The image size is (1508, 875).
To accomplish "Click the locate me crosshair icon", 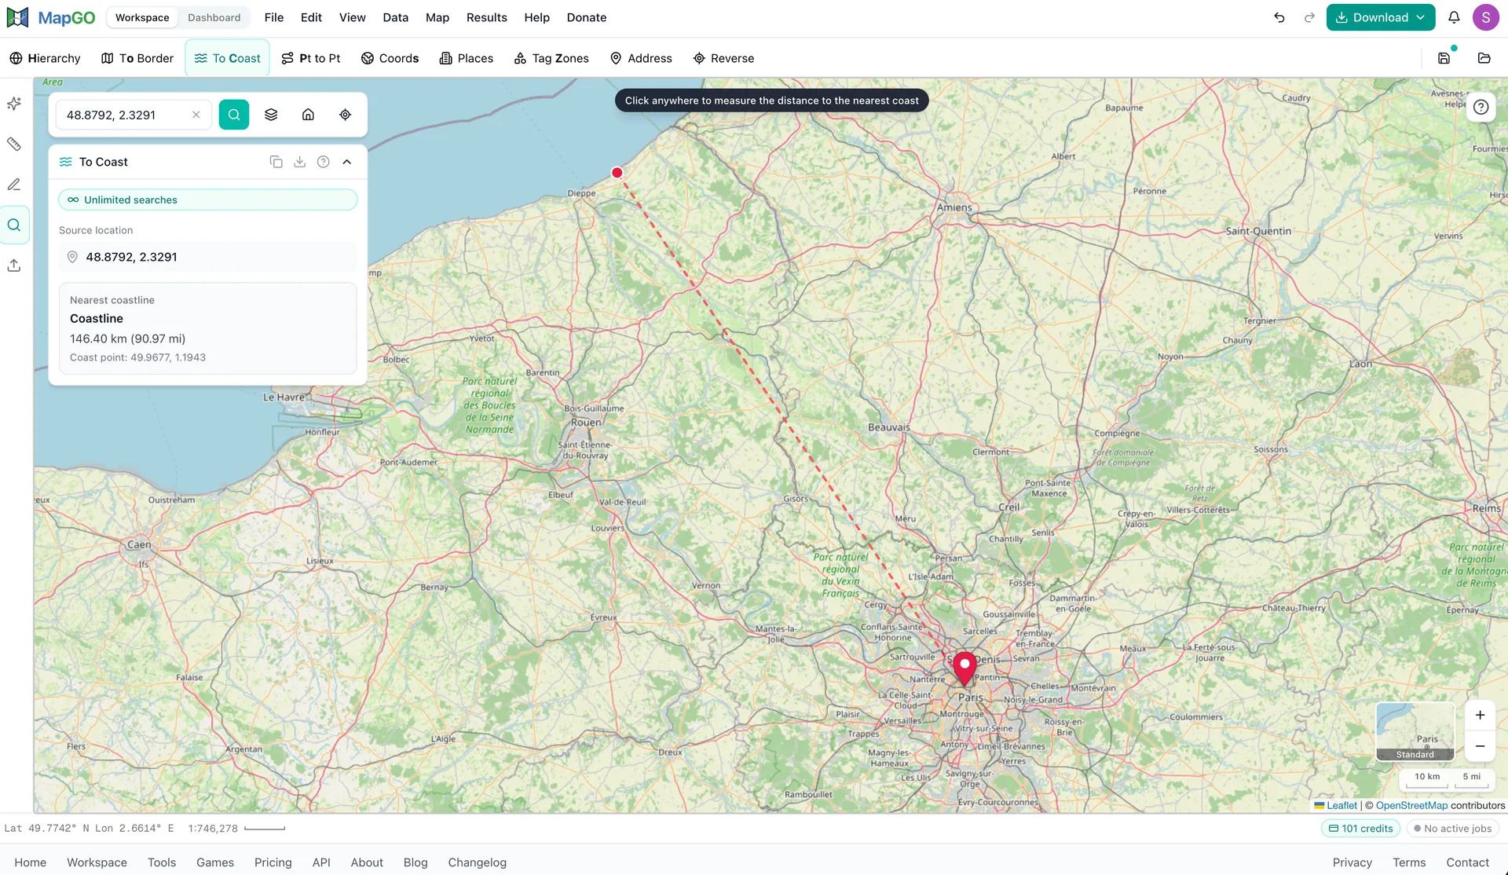I will tap(345, 115).
